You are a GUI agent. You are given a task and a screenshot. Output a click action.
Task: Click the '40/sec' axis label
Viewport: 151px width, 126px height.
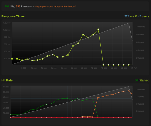pos(6,97)
